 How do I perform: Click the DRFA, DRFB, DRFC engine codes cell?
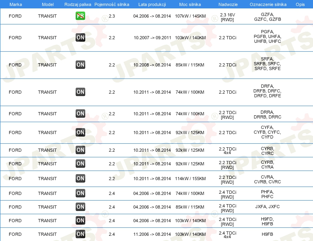(x=267, y=91)
